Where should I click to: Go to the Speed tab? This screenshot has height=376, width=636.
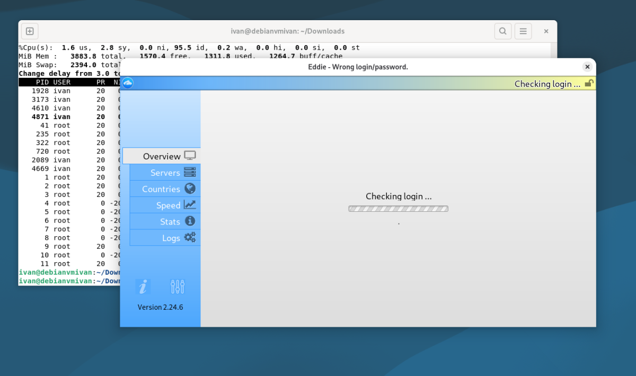coord(165,205)
